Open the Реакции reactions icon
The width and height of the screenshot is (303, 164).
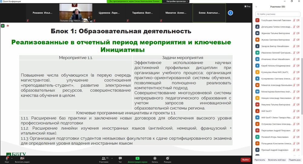(x=168, y=158)
